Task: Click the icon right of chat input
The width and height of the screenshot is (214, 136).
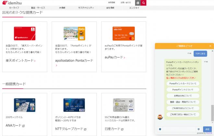Action: click(x=198, y=129)
